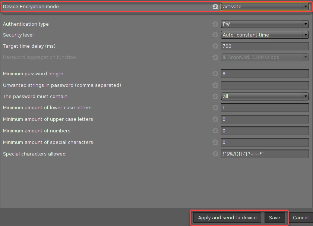Expand the Authentication type dropdown

click(265, 24)
